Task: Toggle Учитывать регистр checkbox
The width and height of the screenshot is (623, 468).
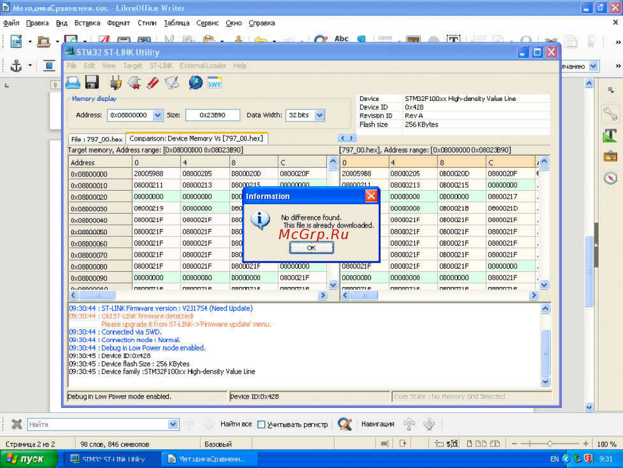Action: (x=261, y=424)
